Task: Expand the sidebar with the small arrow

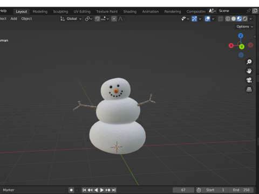Action: click(x=255, y=37)
